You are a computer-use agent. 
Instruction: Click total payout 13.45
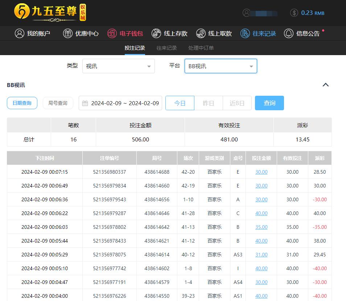(302, 140)
